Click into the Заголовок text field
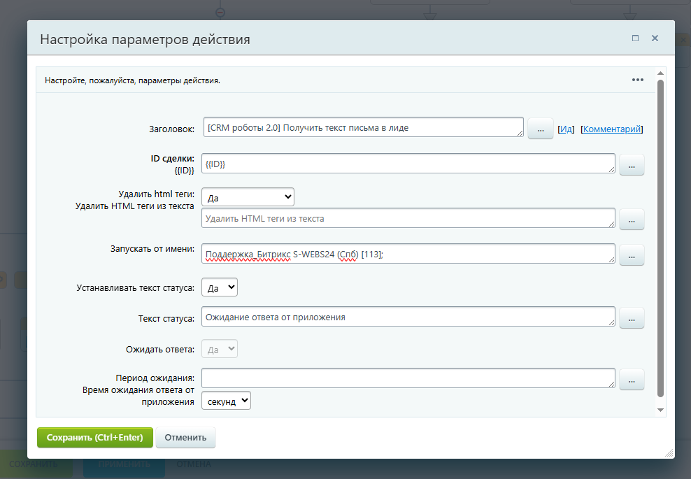Image resolution: width=691 pixels, height=479 pixels. click(363, 127)
